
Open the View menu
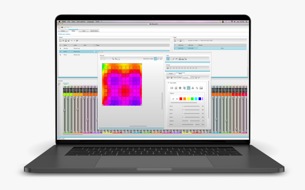click(x=73, y=22)
